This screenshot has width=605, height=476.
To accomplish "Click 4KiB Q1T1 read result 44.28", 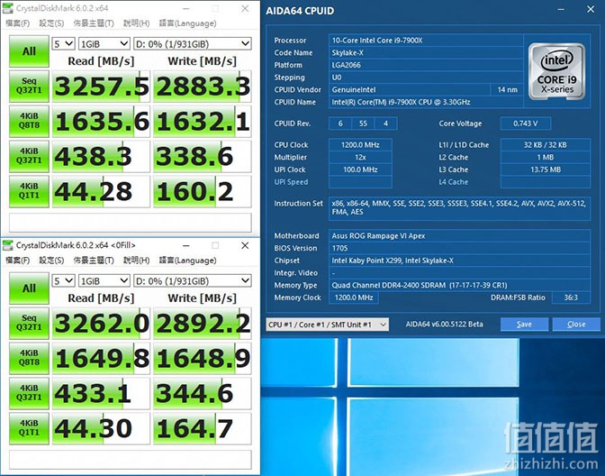I will pos(101,192).
